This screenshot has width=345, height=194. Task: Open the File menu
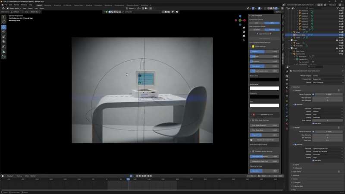coord(6,5)
